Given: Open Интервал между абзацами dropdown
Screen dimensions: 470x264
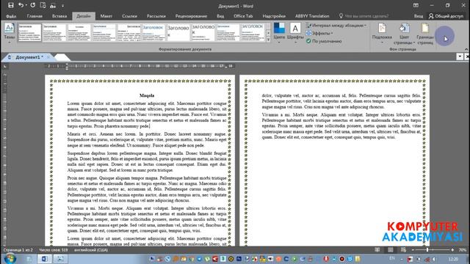Looking at the screenshot, I should (x=336, y=26).
